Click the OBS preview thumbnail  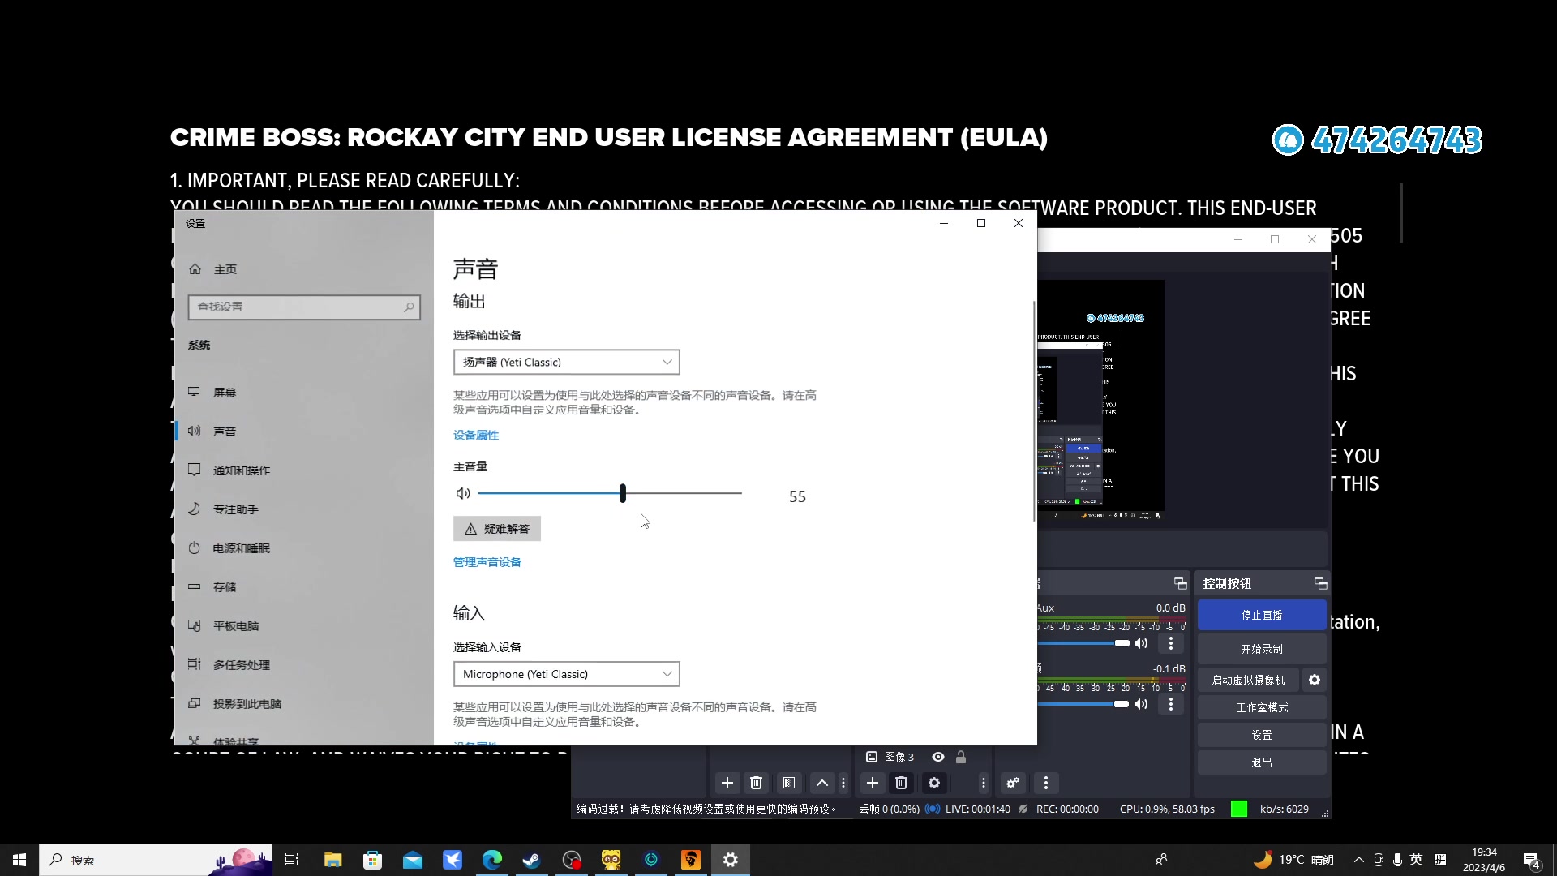[1100, 400]
